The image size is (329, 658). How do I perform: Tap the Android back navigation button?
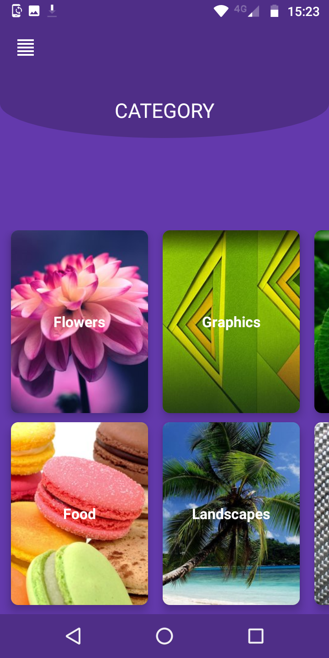pyautogui.click(x=73, y=636)
